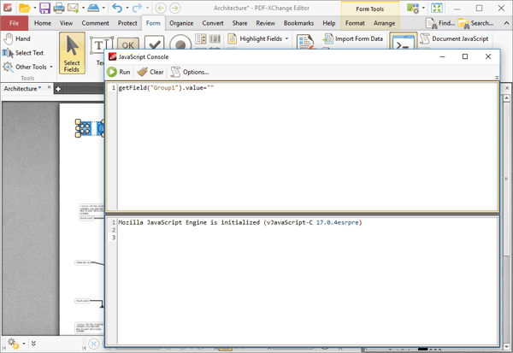Add a Text field with the T icon
513x353 pixels.
tap(102, 46)
